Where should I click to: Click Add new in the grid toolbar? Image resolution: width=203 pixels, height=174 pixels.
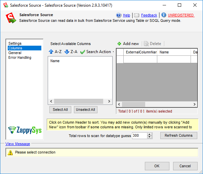coord(128,44)
